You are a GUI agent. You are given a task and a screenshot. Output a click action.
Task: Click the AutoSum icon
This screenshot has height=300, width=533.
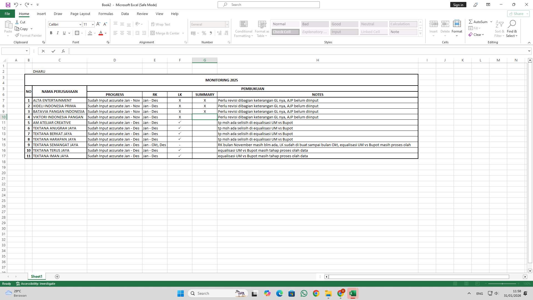[x=471, y=21]
